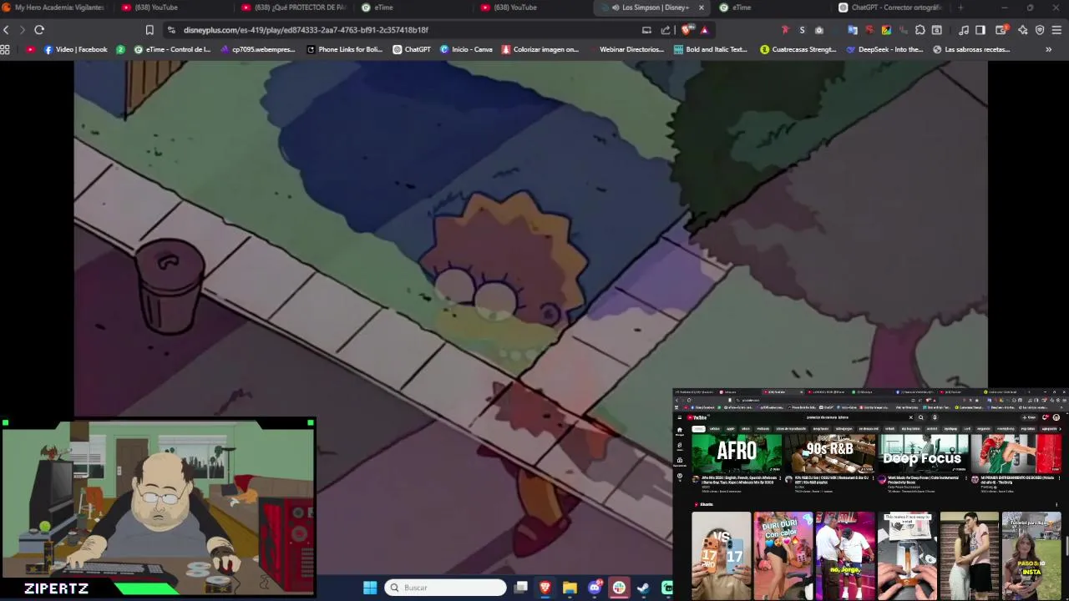This screenshot has width=1069, height=601.
Task: Switch to the ChatGPT Corrector ortográfico tab
Action: click(892, 8)
